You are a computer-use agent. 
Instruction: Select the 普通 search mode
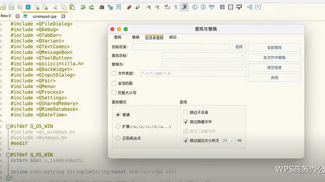(118, 115)
